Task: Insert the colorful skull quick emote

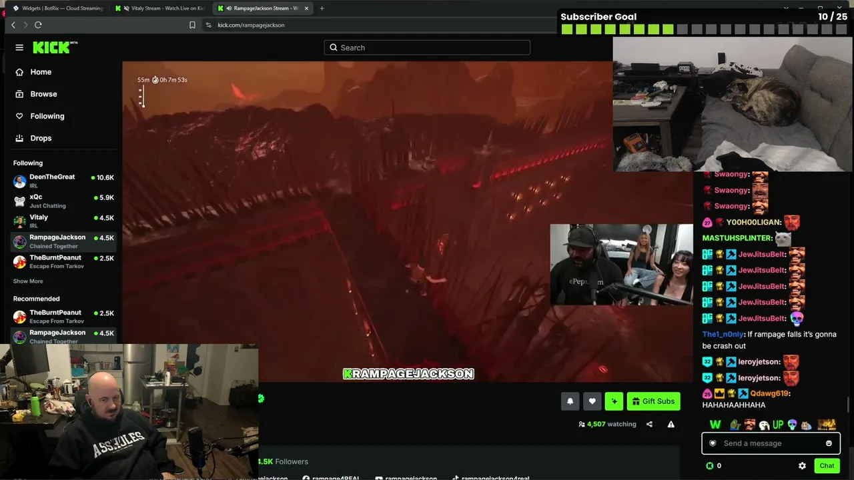Action: pos(792,425)
